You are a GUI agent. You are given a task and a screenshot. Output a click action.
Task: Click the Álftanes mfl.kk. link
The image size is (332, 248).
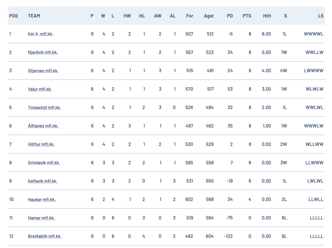pos(43,126)
